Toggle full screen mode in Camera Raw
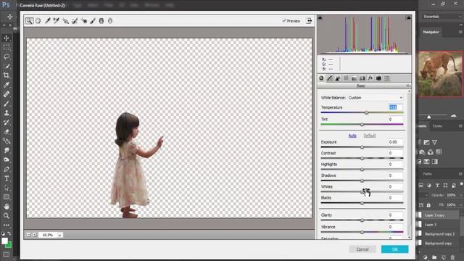The width and height of the screenshot is (464, 261). click(309, 21)
